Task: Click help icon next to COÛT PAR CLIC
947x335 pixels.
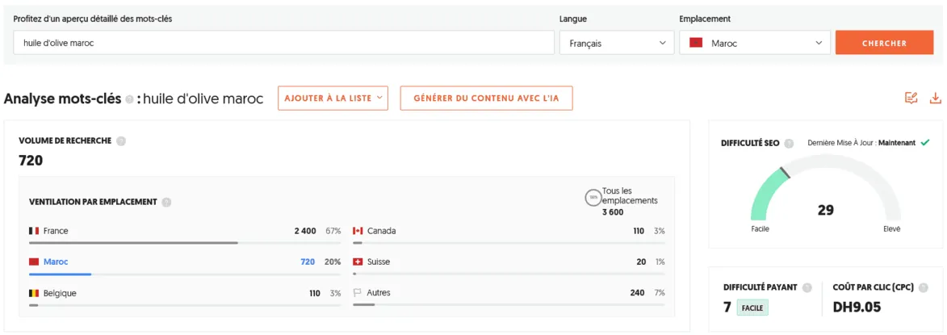Action: click(x=923, y=288)
